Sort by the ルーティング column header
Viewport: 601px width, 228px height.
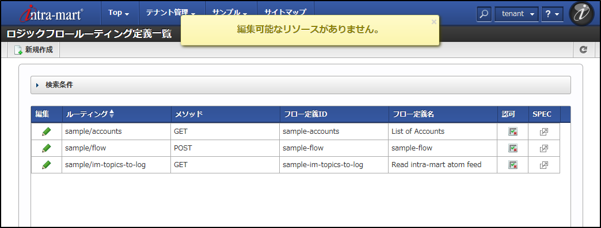(116, 114)
